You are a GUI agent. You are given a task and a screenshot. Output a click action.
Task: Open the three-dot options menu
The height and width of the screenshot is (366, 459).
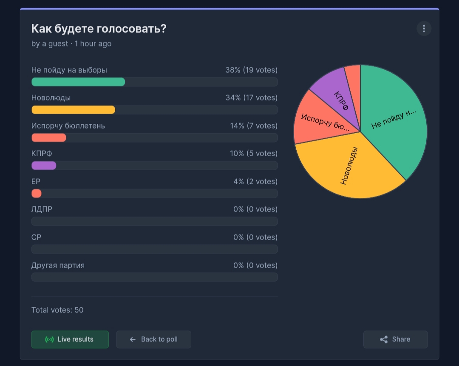[424, 29]
